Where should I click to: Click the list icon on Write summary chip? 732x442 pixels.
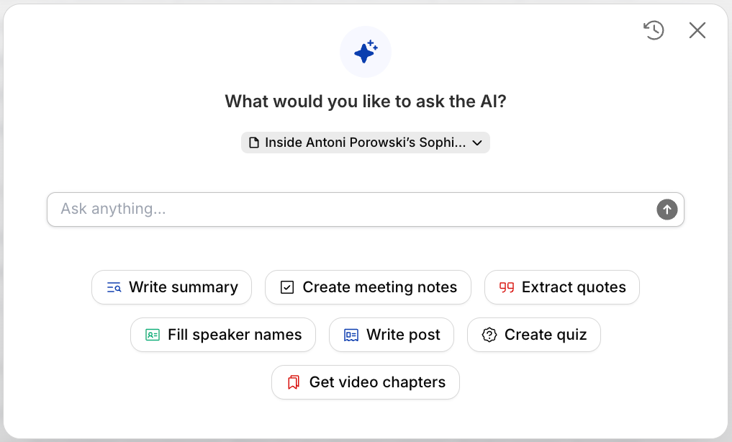click(112, 287)
